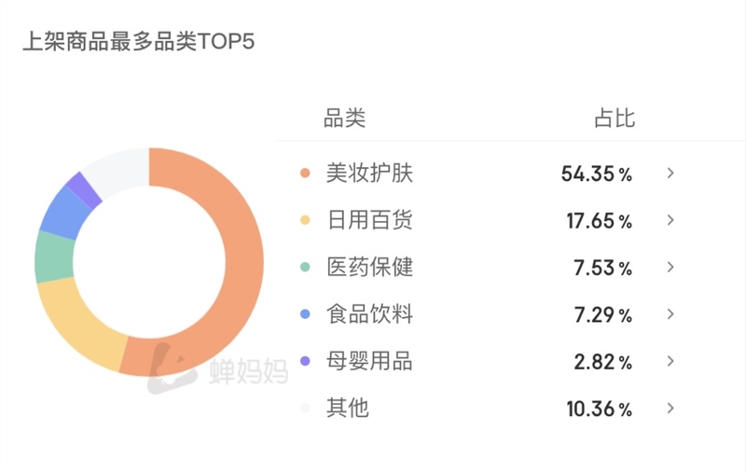This screenshot has width=746, height=472.
Task: Select the green donut chart segment
Action: [54, 257]
